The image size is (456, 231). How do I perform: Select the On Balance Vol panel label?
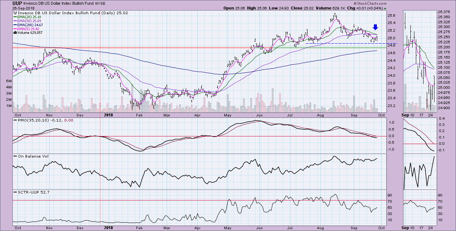point(31,156)
